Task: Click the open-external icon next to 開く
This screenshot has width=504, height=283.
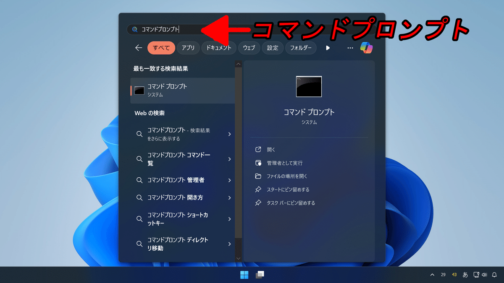Action: [258, 149]
